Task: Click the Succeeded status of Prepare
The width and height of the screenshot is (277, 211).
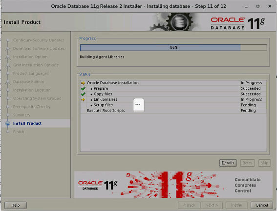Action: (x=251, y=89)
